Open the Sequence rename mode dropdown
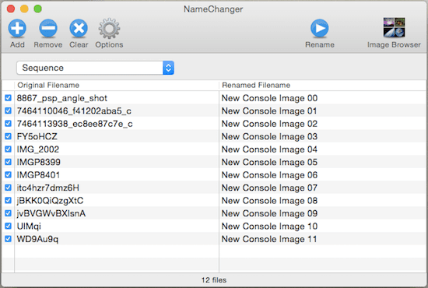Image resolution: width=428 pixels, height=288 pixels. (x=95, y=68)
